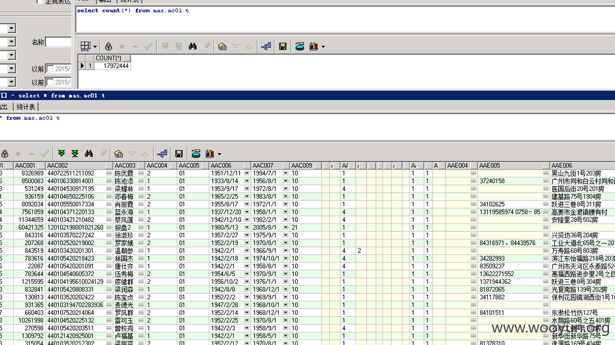Screen dimensions: 615x345
Task: Select the address cell 黑山九街1号203房
Action: click(583, 173)
